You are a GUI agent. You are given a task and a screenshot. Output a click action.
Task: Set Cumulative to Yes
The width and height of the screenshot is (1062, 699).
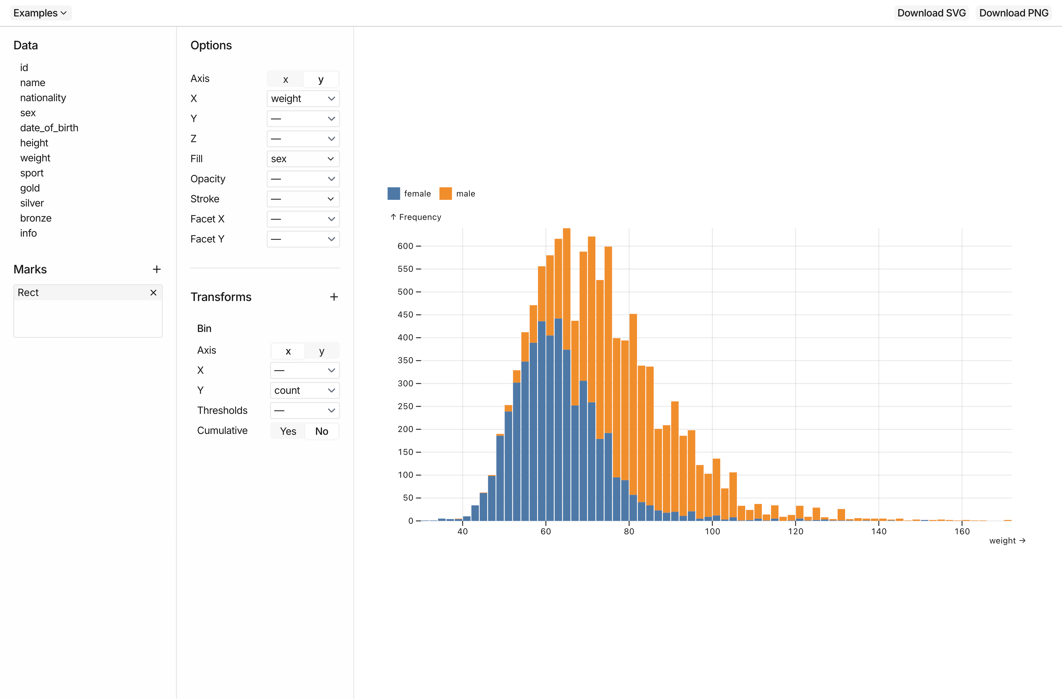[x=288, y=431]
